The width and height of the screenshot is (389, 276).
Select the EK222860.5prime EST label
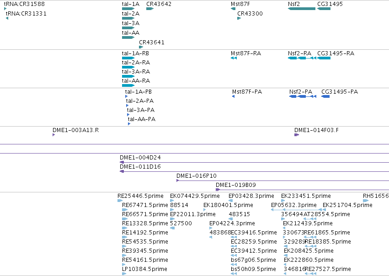(309, 260)
